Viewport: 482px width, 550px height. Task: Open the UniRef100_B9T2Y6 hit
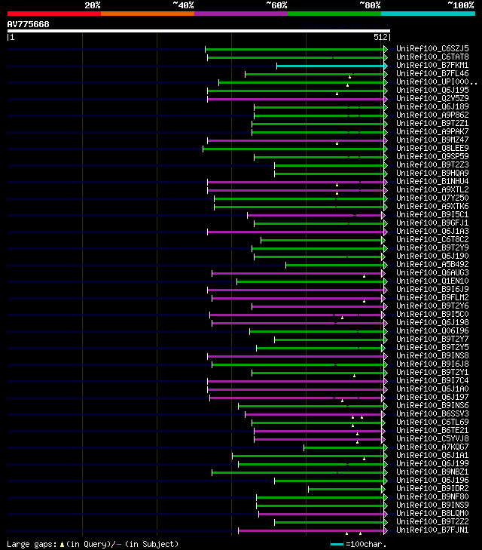pos(432,306)
